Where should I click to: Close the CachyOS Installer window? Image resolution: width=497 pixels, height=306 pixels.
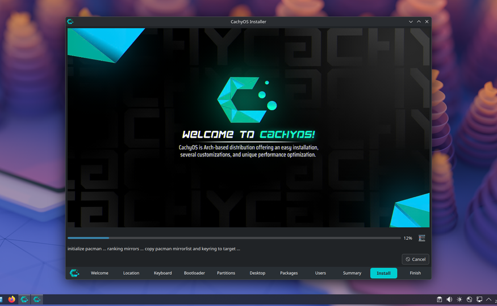[427, 22]
